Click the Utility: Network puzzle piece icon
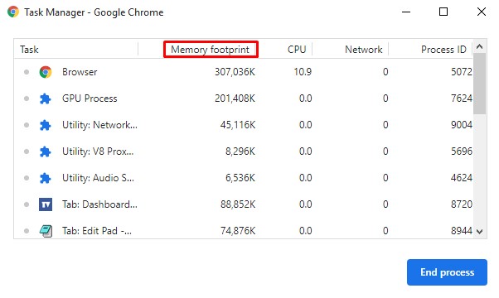499x298 pixels. (46, 125)
